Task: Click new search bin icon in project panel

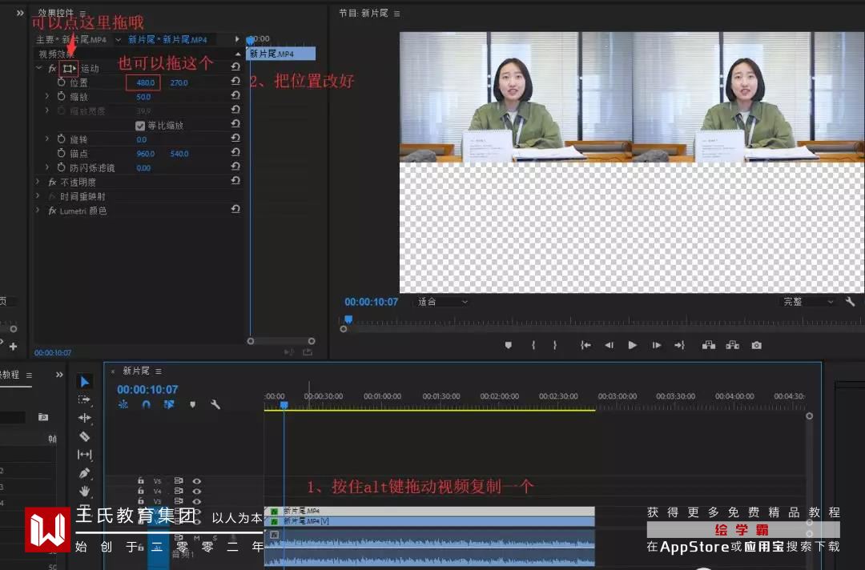Action: coord(43,417)
